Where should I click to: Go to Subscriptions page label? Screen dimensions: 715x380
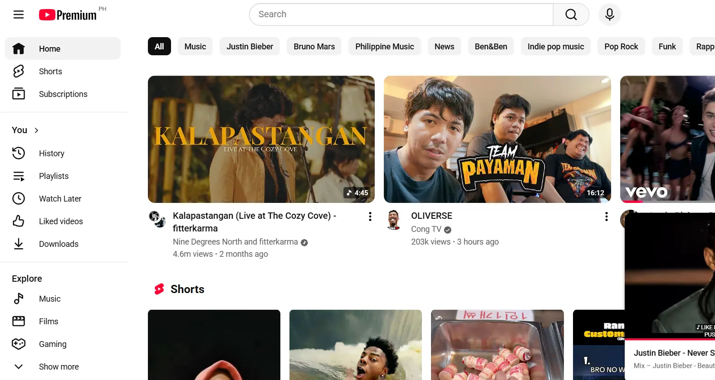(63, 94)
